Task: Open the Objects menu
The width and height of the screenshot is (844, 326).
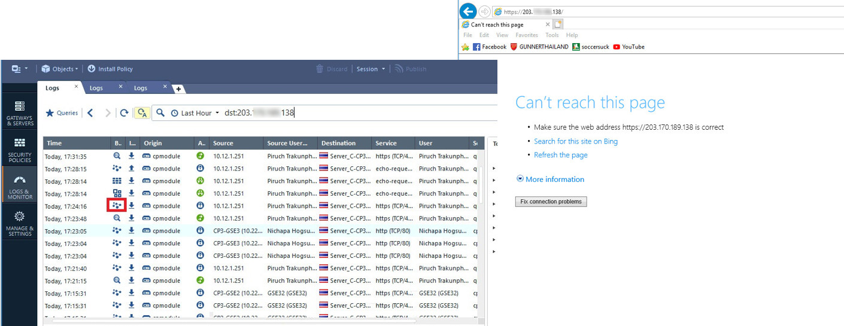Action: [59, 69]
